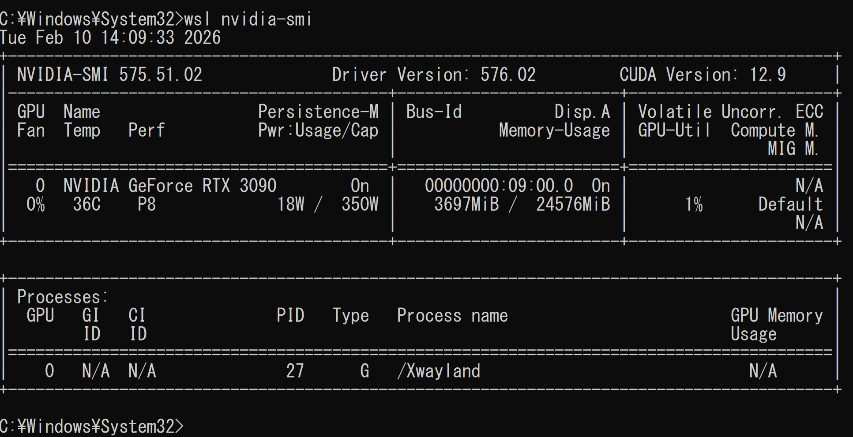
Task: Click the Driver Version 576.02 text
Action: click(433, 75)
